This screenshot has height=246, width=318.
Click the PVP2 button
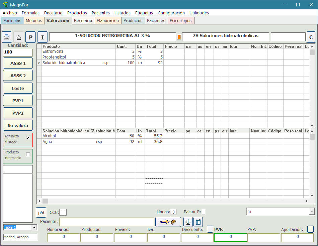click(x=18, y=113)
